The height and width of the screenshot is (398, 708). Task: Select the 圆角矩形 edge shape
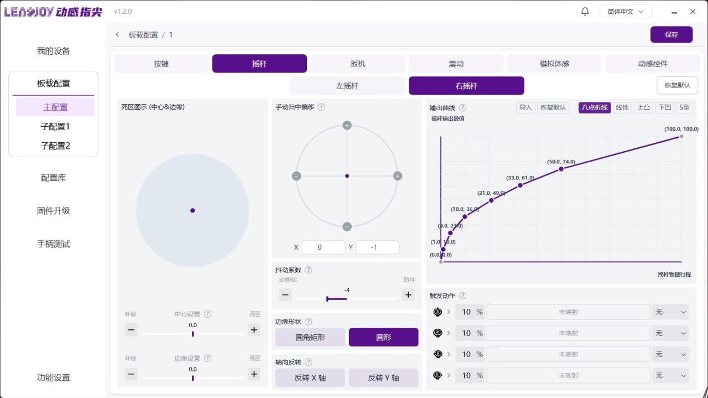310,337
